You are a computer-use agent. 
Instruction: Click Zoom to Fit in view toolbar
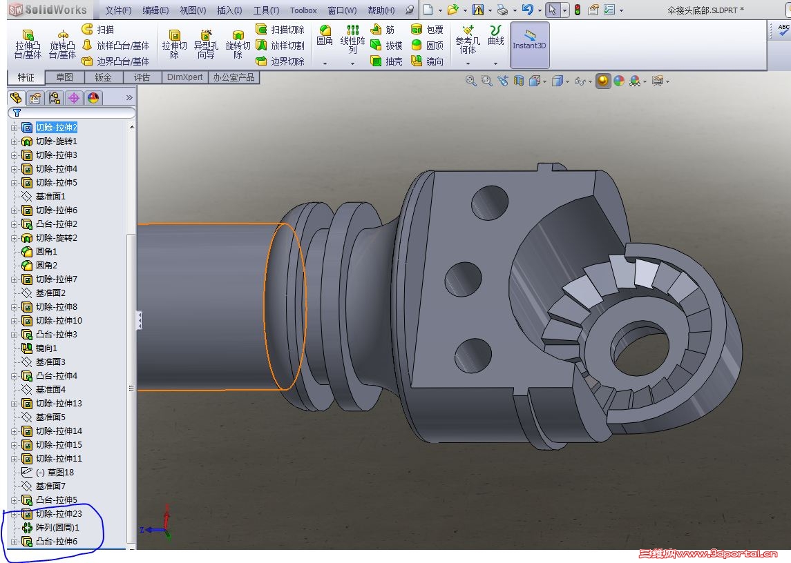point(470,81)
